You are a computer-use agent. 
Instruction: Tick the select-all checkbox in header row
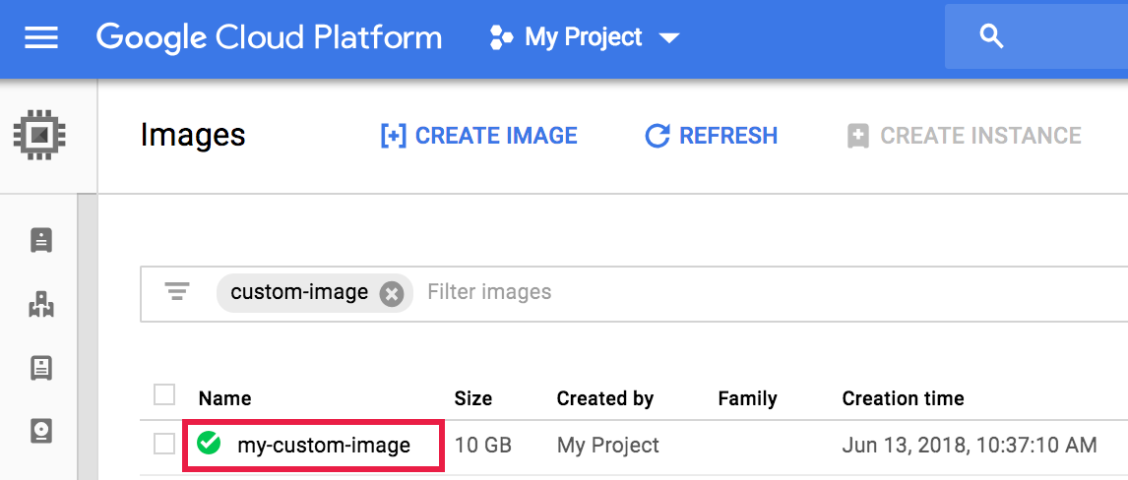click(x=164, y=395)
